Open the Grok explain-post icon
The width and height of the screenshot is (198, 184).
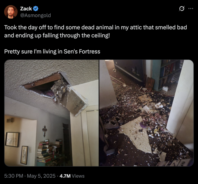(182, 9)
